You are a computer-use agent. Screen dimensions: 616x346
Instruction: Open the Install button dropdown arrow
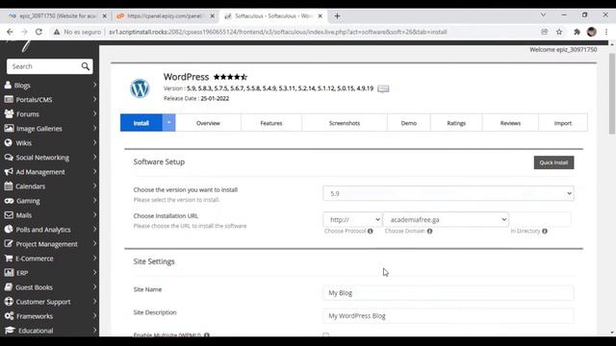coord(169,123)
